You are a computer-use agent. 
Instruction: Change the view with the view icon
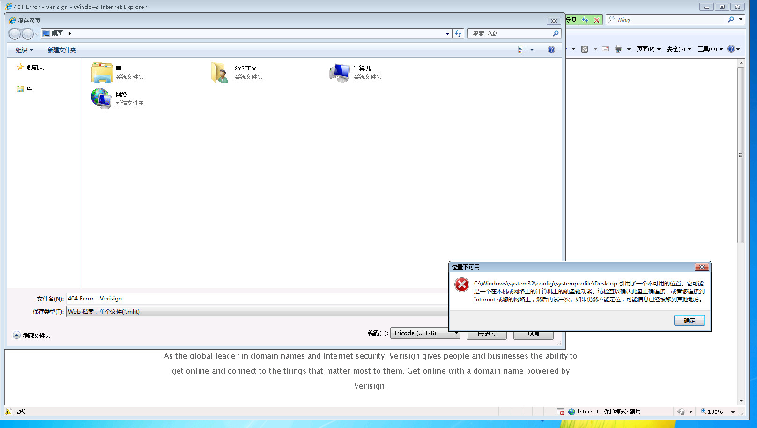(522, 50)
